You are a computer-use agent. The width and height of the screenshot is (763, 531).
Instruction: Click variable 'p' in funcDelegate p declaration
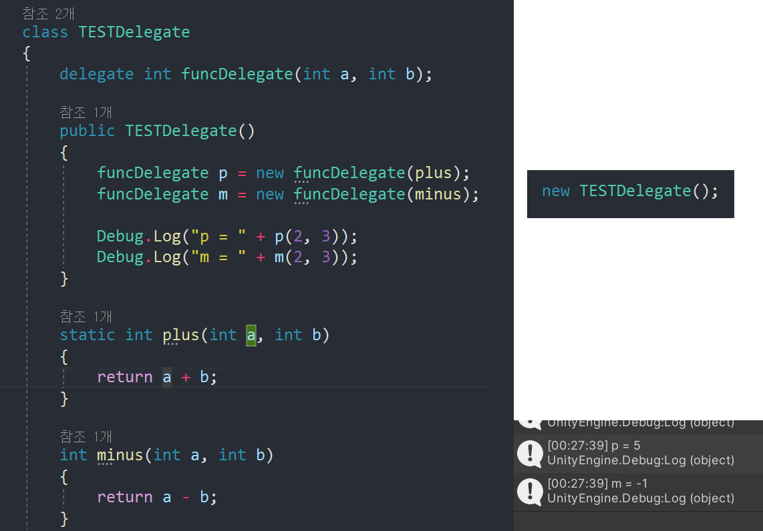[223, 174]
